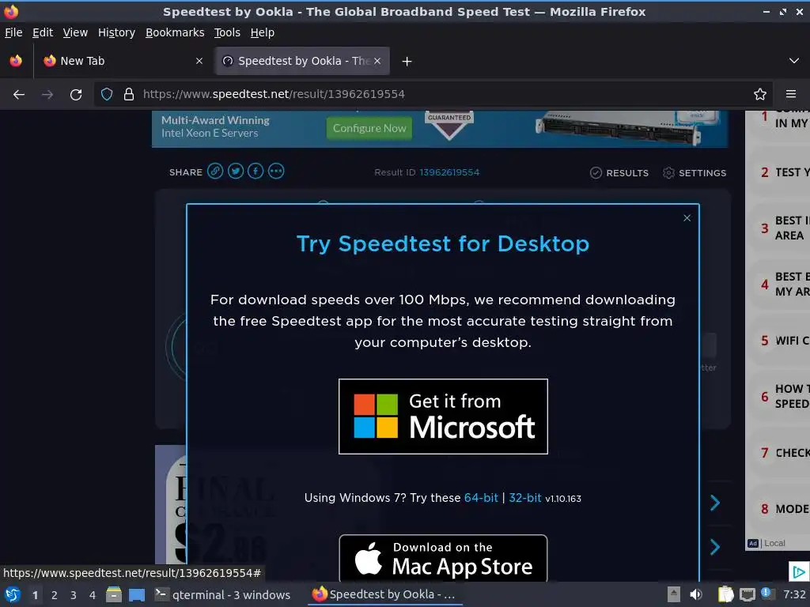
Task: Open the History menu
Action: (117, 32)
